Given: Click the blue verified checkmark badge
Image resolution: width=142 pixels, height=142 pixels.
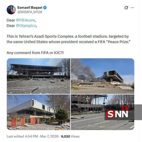Looking at the screenshot, I should 45,7.
